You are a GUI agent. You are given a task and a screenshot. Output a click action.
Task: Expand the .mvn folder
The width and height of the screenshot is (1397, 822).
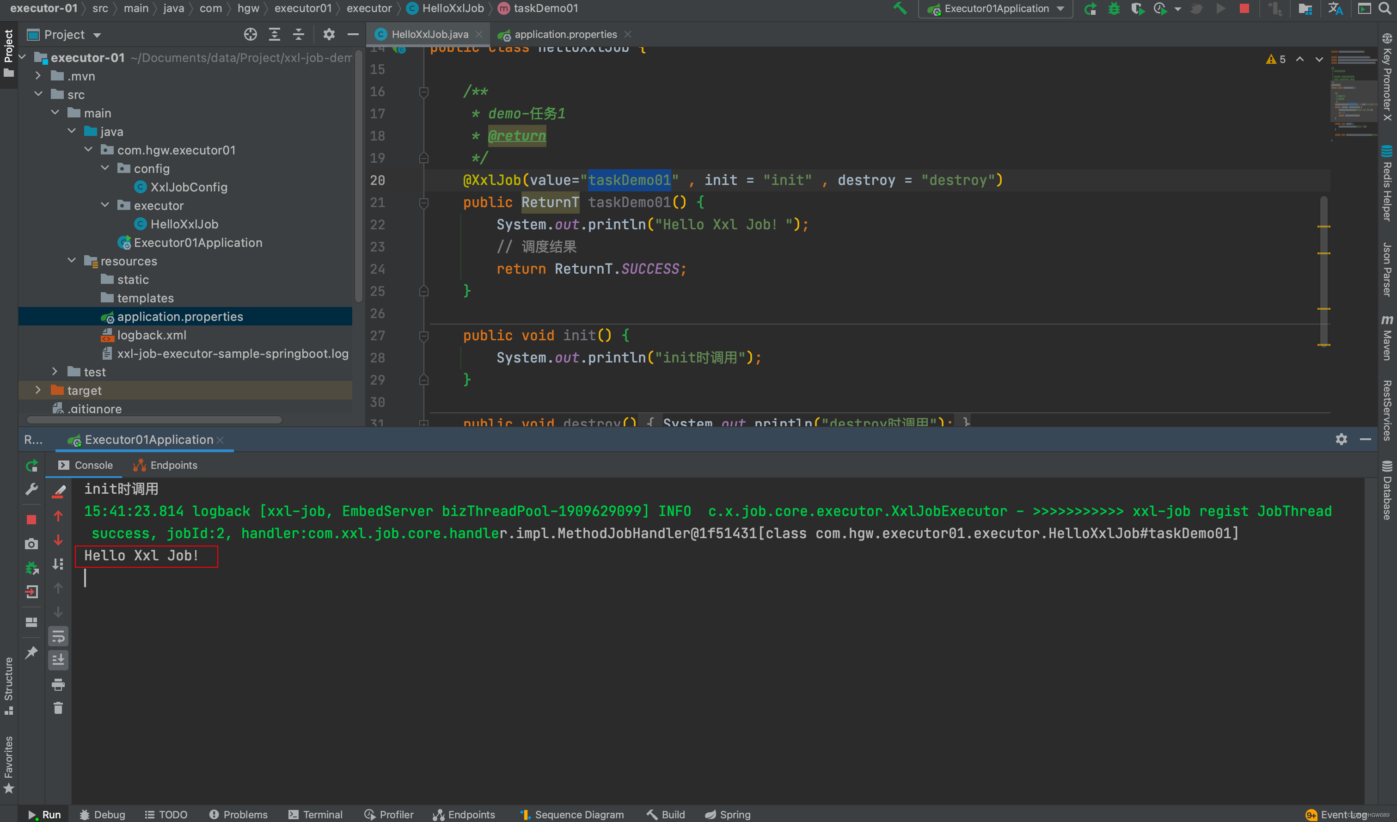[x=38, y=75]
